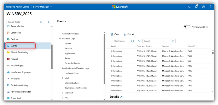Select the Hardware Events log
218x105 pixels.
[x=72, y=73]
